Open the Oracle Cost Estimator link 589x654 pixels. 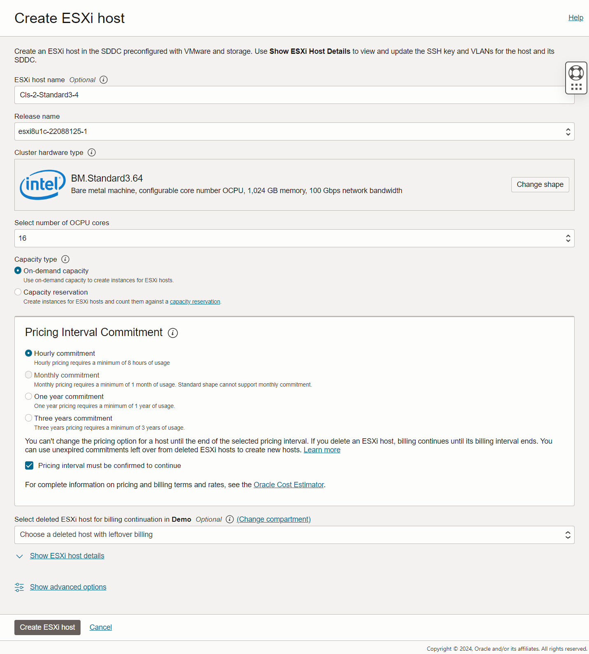click(289, 485)
